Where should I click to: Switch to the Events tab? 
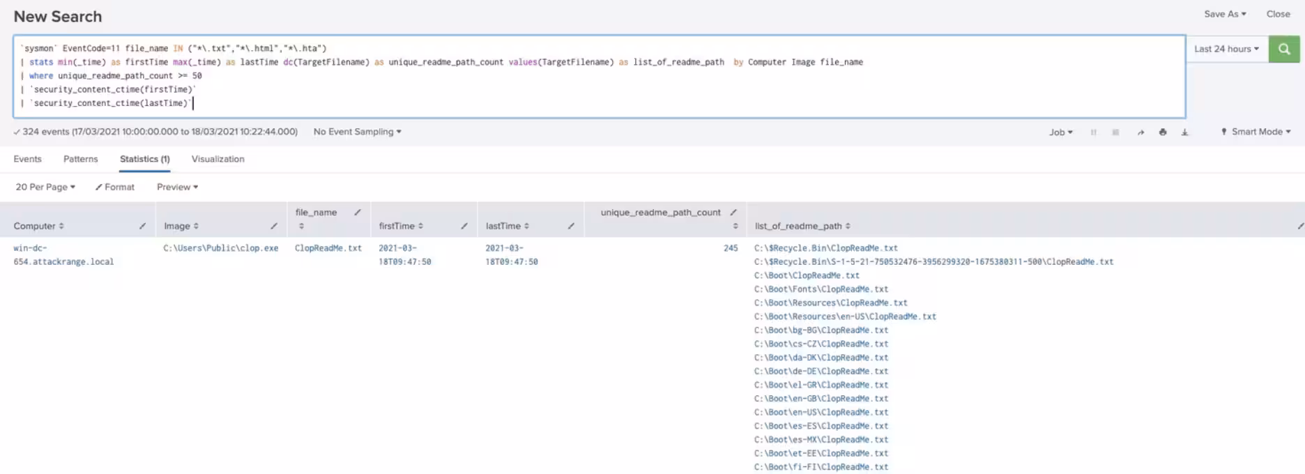27,159
